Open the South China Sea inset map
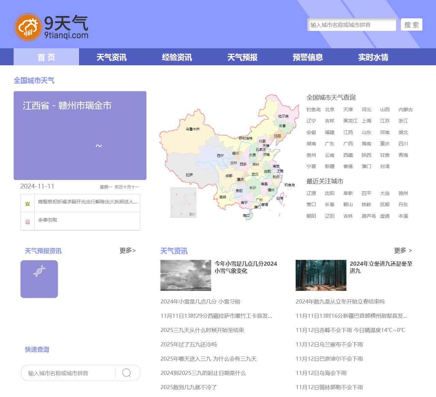The image size is (436, 397). click(183, 202)
